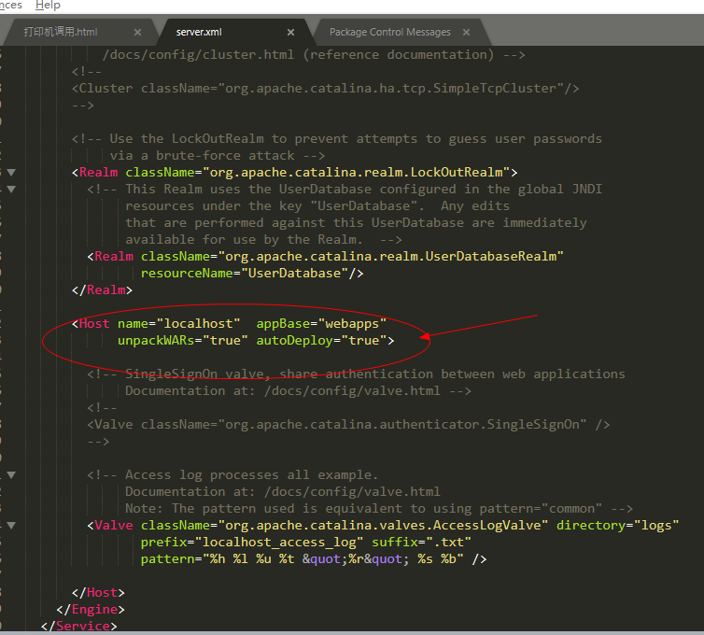The height and width of the screenshot is (635, 704).
Task: Click the 'resources under the key' comment line
Action: 317,206
